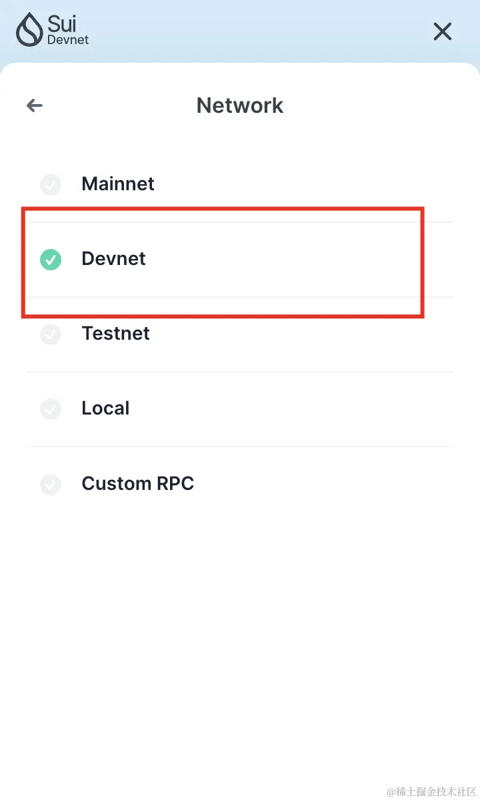Click the Sui wordmark in the header
This screenshot has width=480, height=801.
(62, 23)
